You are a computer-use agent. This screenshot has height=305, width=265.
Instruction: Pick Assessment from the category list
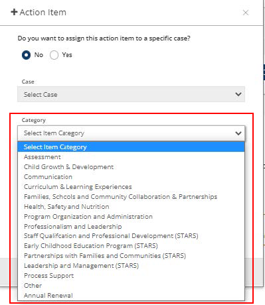pos(131,157)
